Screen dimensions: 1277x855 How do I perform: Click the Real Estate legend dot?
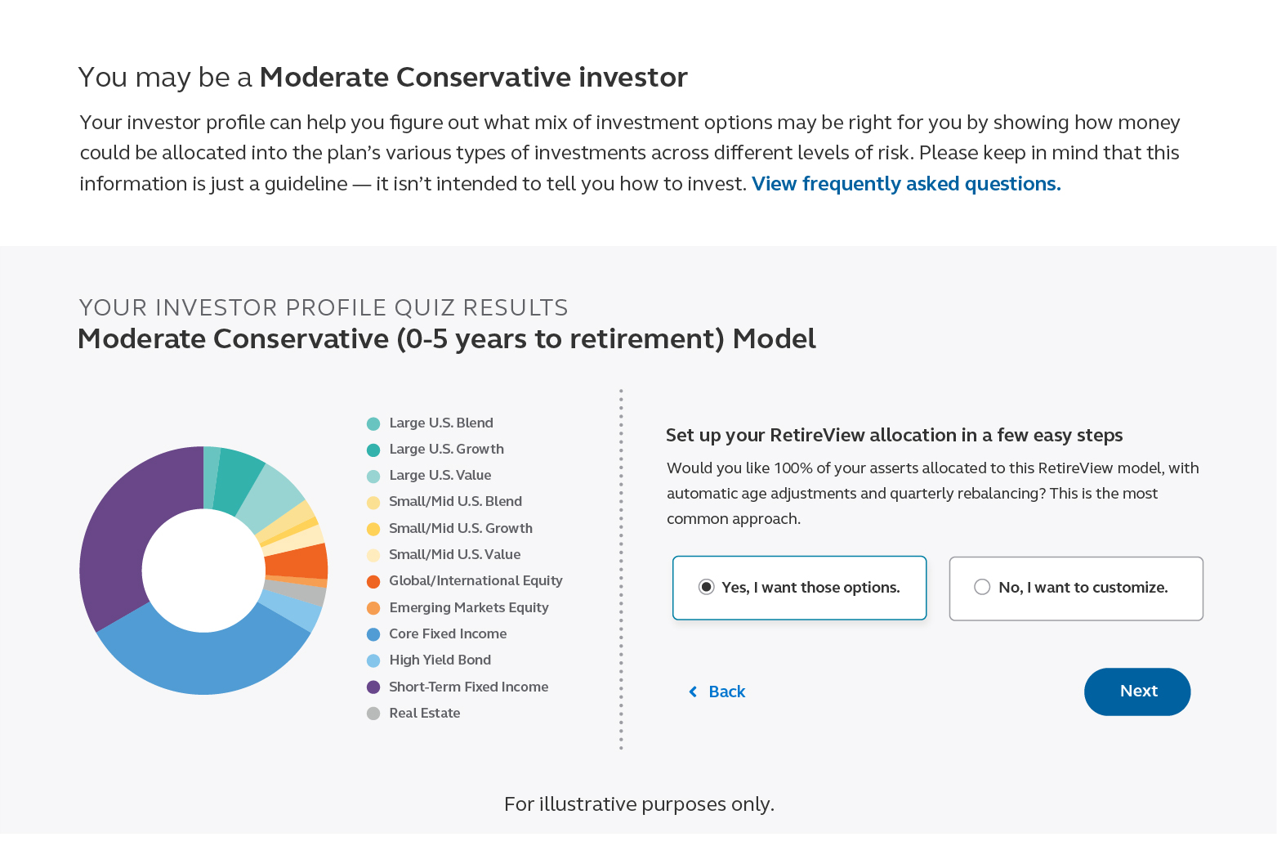pos(373,714)
